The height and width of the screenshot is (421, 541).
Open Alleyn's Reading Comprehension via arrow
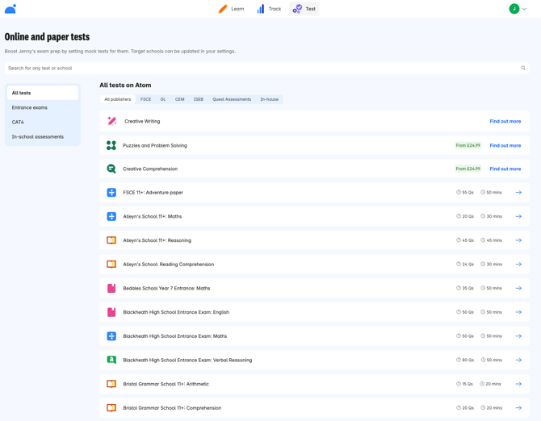[518, 265]
